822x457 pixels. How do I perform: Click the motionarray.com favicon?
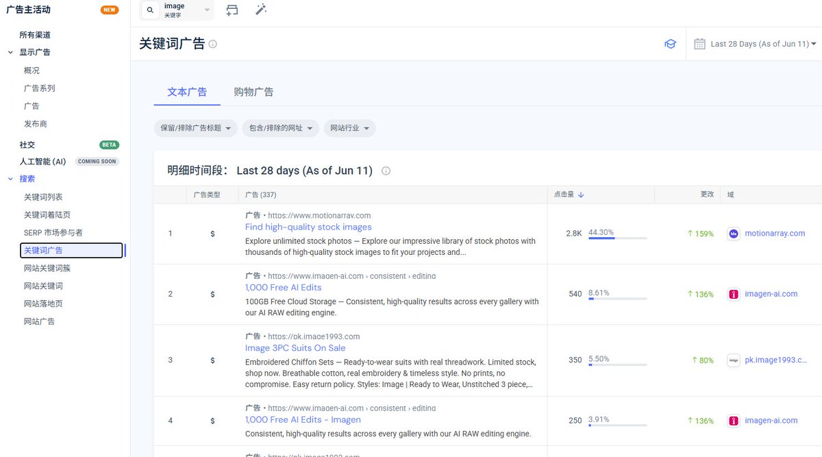(734, 234)
